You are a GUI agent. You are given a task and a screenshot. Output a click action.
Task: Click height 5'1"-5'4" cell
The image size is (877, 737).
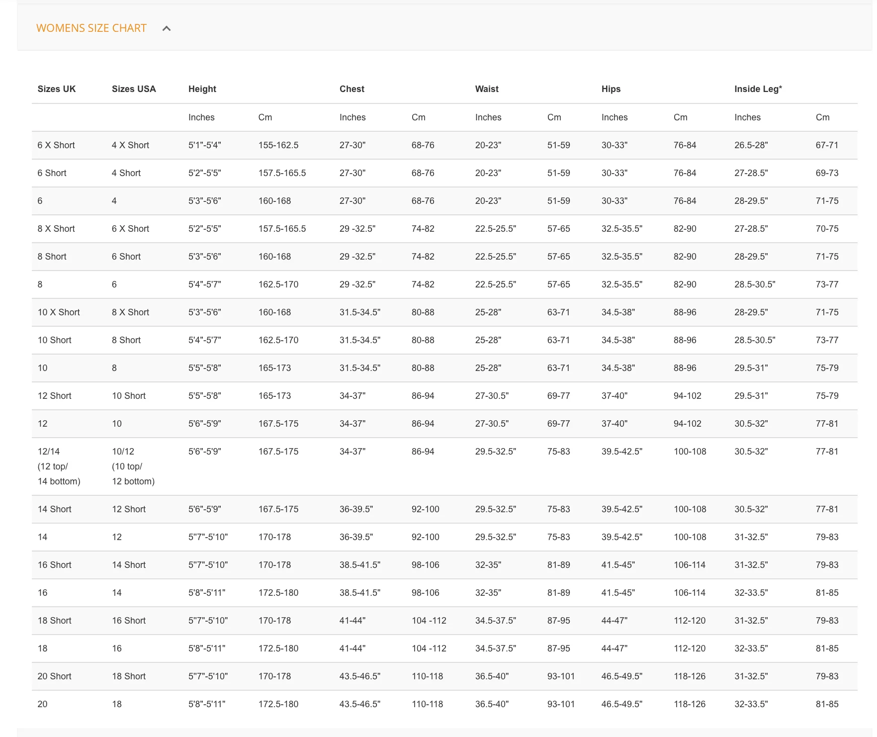point(205,145)
